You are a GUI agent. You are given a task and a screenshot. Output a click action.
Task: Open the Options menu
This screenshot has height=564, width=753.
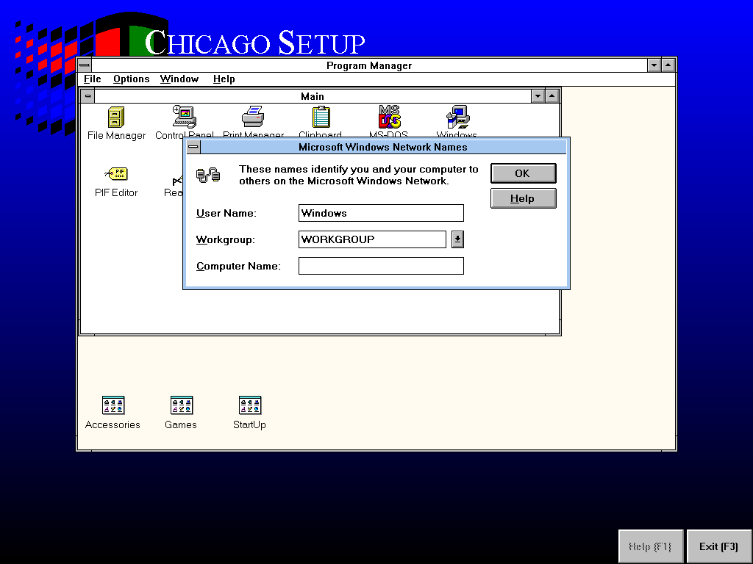coord(131,79)
